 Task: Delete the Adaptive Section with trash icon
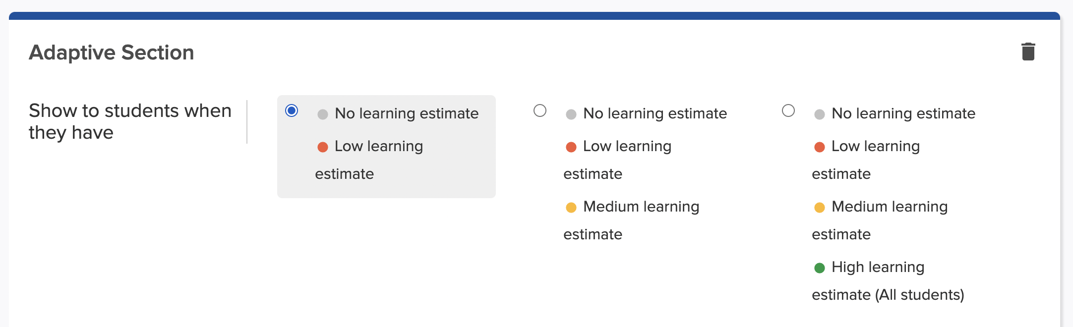tap(1028, 52)
